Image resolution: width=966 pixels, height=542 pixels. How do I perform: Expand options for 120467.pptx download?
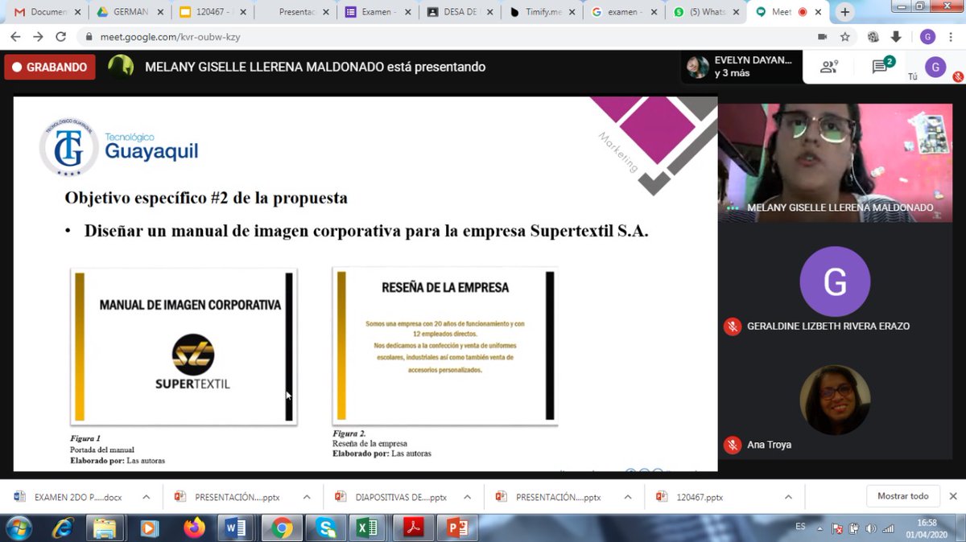coord(788,497)
